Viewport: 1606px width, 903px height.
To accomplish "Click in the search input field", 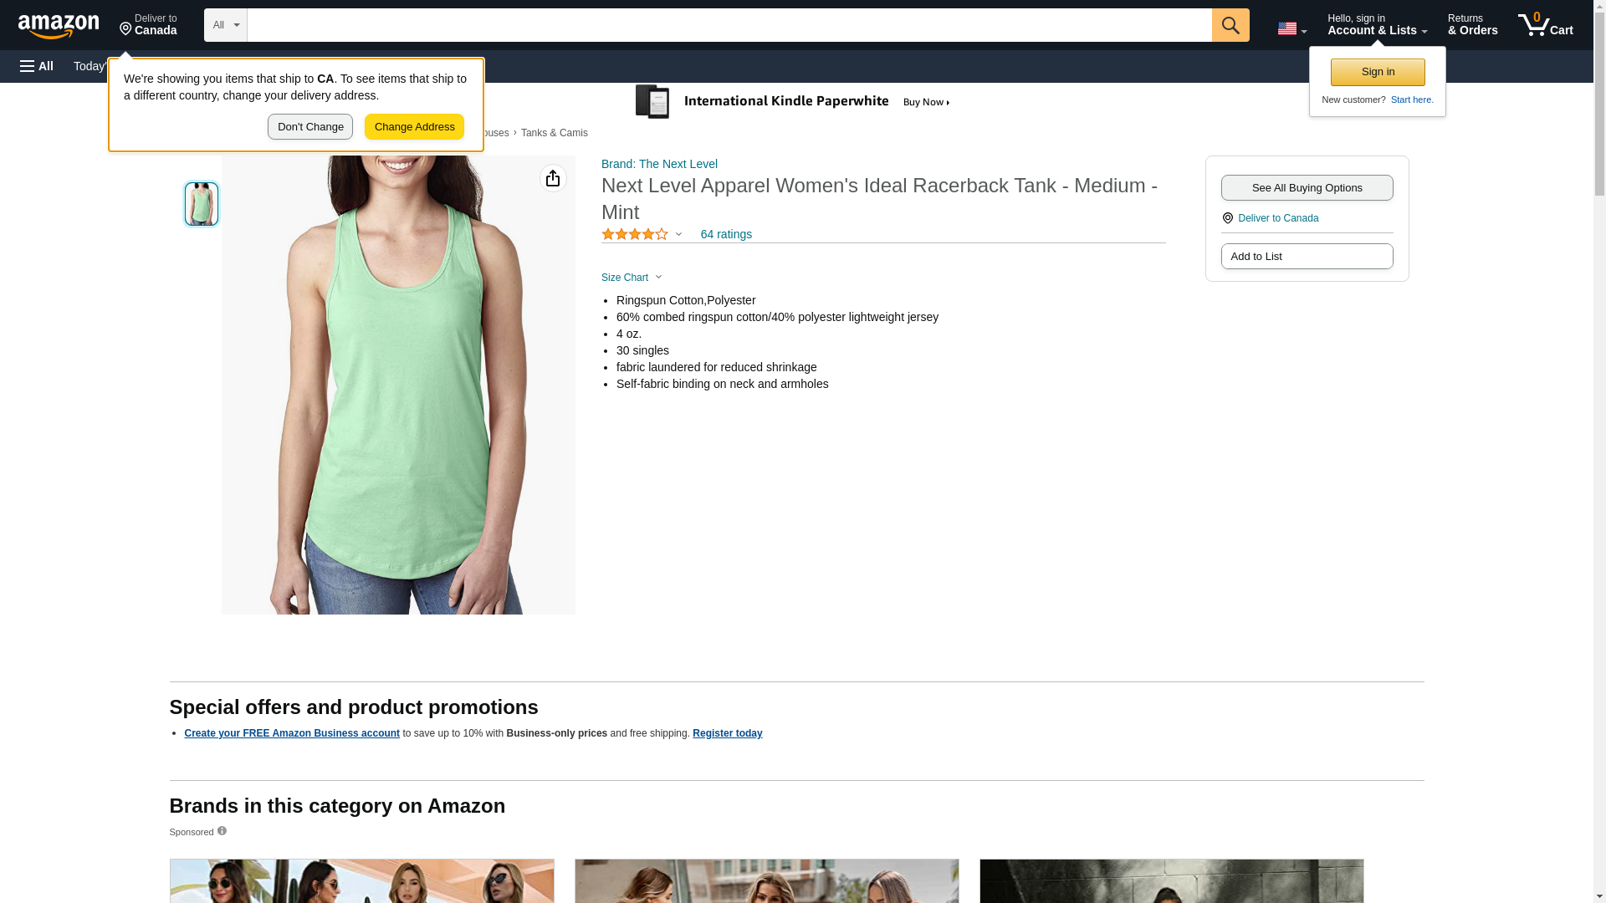I will pyautogui.click(x=728, y=25).
